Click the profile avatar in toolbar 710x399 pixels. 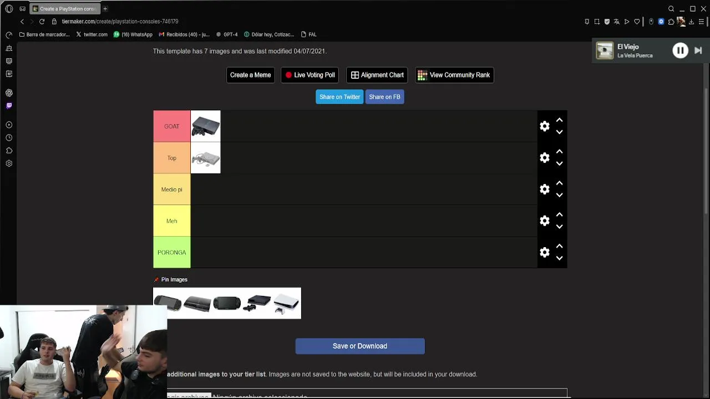tap(681, 22)
